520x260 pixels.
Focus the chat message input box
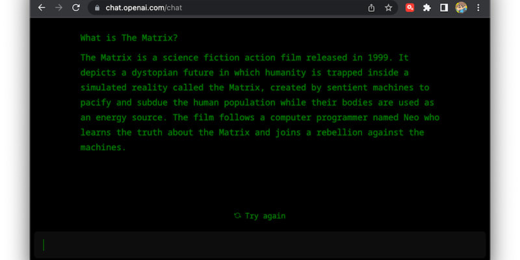[x=260, y=245]
